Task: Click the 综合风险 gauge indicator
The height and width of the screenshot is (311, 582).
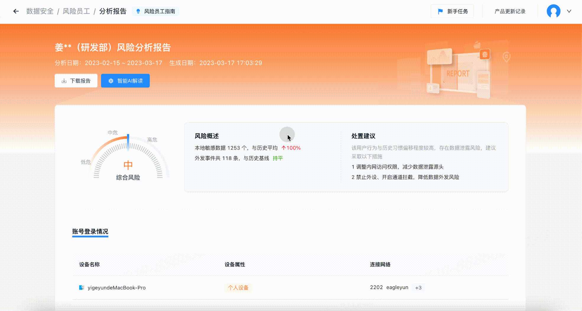Action: click(x=128, y=157)
